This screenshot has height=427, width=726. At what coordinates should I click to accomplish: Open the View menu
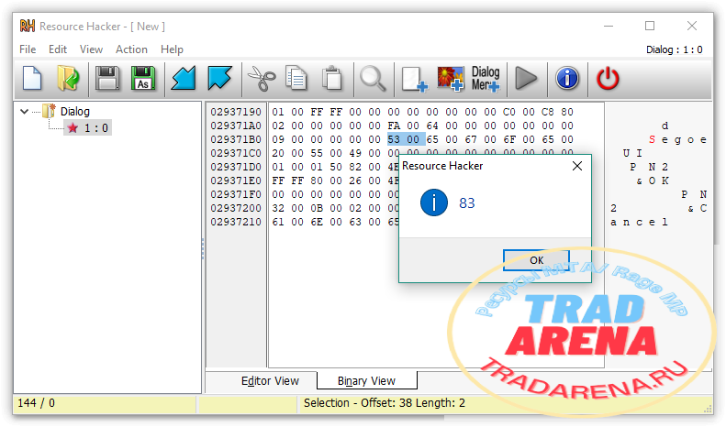pos(91,49)
